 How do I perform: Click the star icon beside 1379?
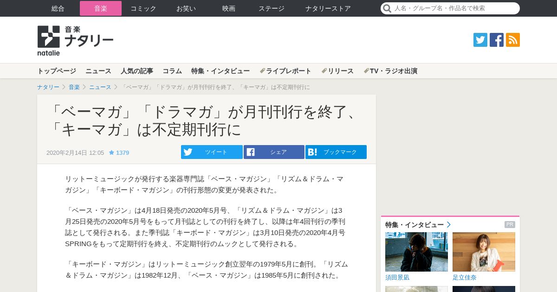tap(111, 152)
